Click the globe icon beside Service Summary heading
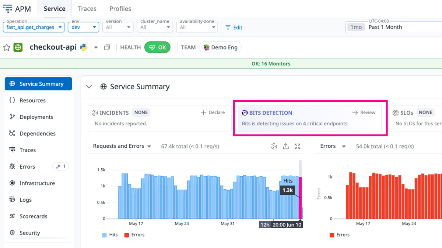The height and width of the screenshot is (248, 442). click(104, 87)
